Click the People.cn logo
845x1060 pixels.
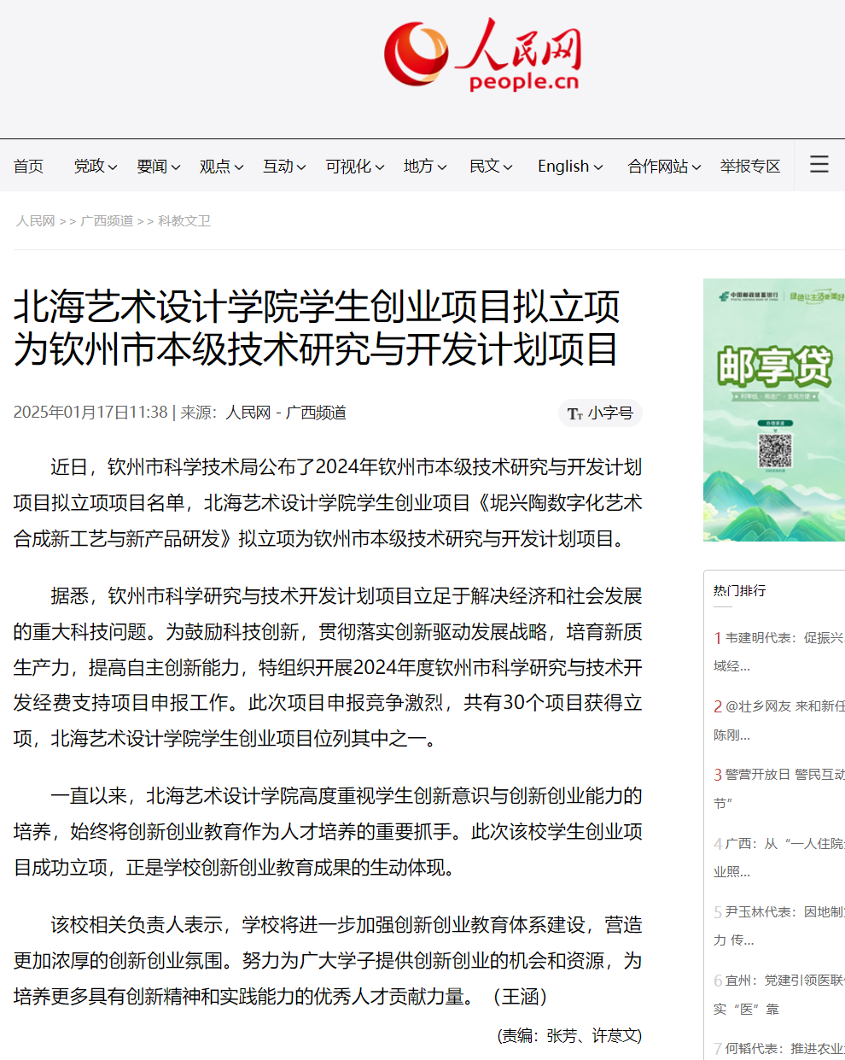point(482,55)
